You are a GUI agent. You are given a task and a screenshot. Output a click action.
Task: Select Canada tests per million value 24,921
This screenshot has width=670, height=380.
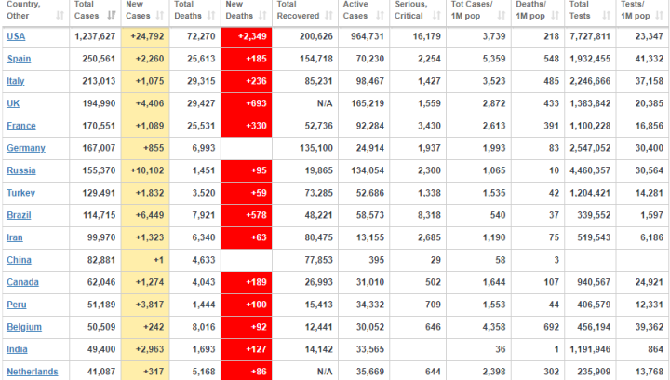(650, 282)
